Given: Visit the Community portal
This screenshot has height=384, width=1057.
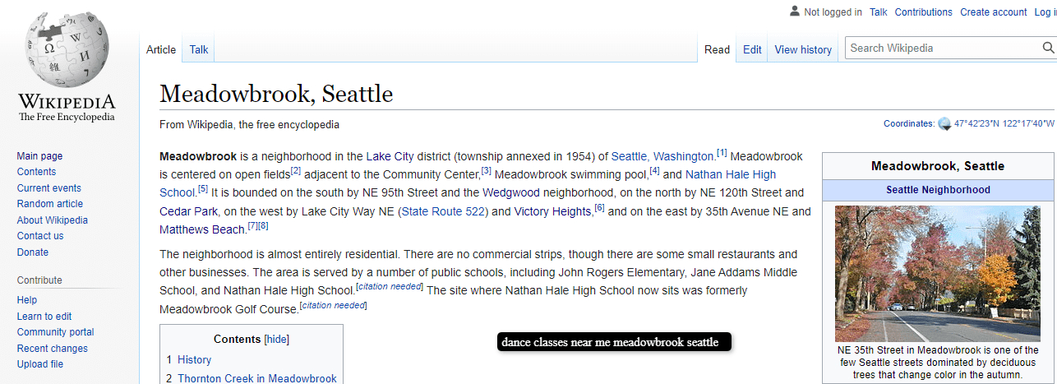Looking at the screenshot, I should coord(56,332).
